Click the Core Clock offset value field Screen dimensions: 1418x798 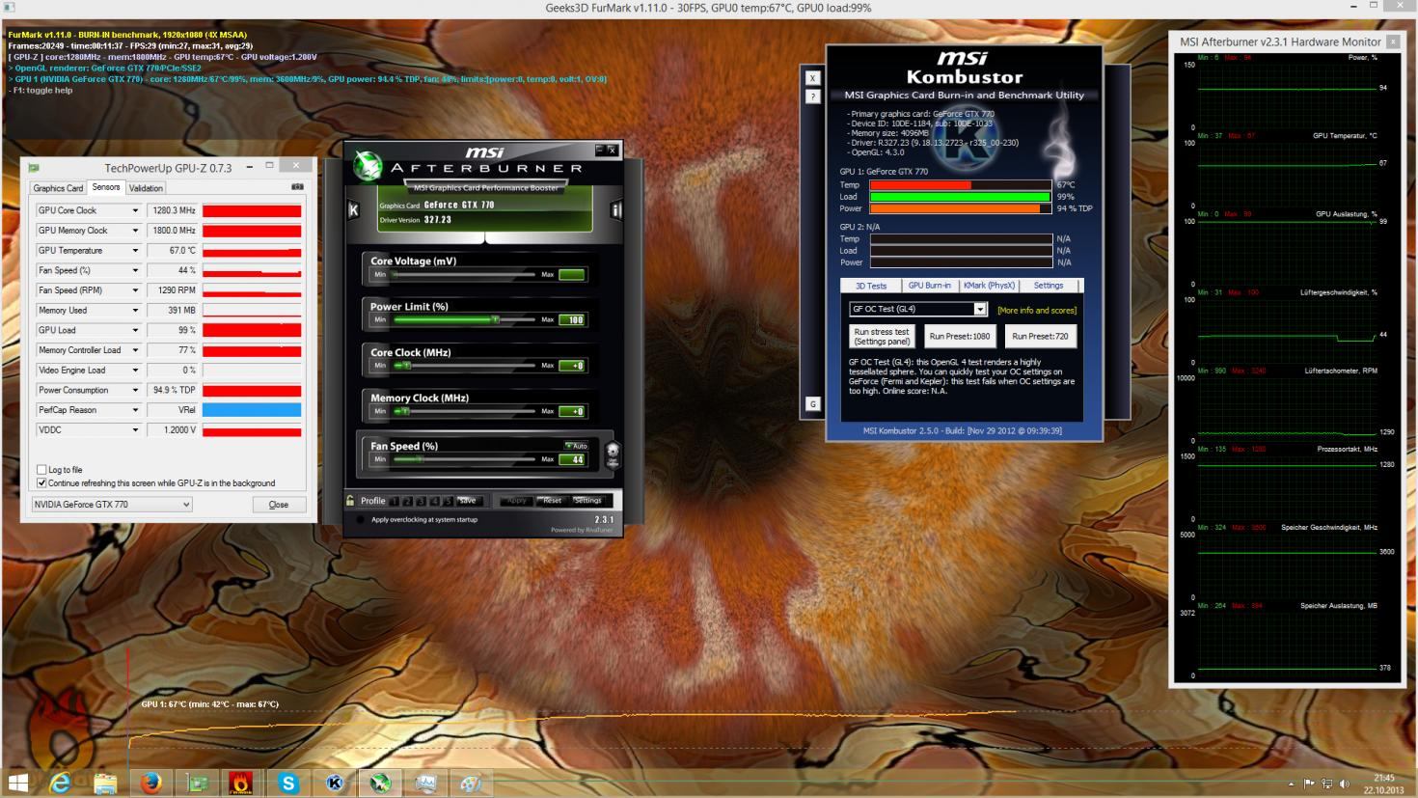(x=572, y=366)
